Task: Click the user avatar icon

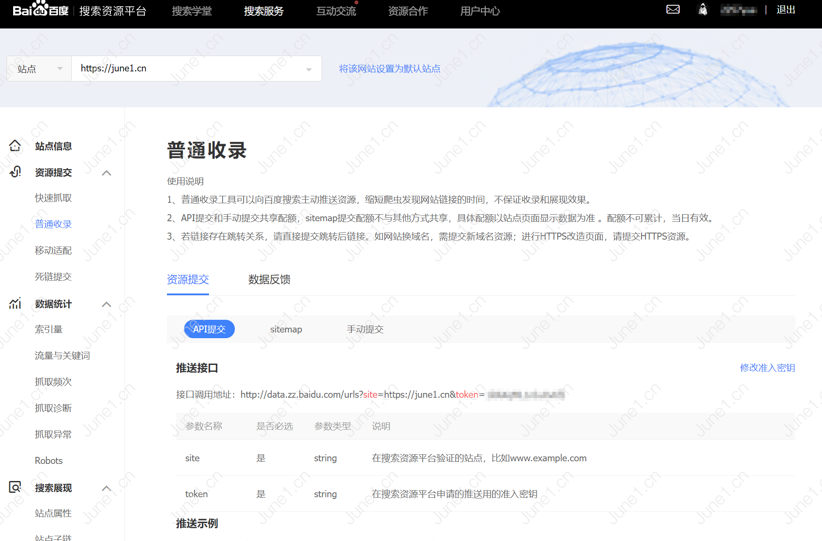Action: [x=703, y=10]
